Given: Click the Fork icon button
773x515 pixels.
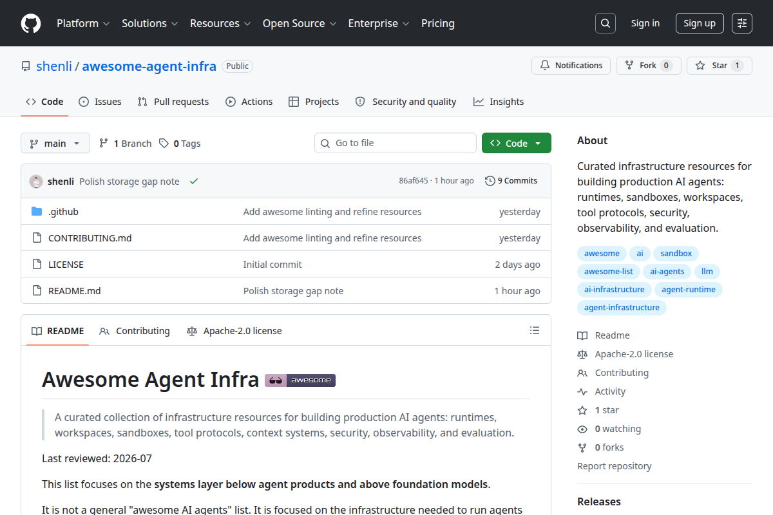Looking at the screenshot, I should (x=629, y=66).
